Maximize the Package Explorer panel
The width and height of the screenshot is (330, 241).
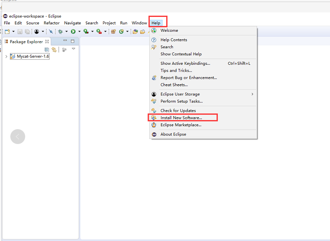[73, 41]
